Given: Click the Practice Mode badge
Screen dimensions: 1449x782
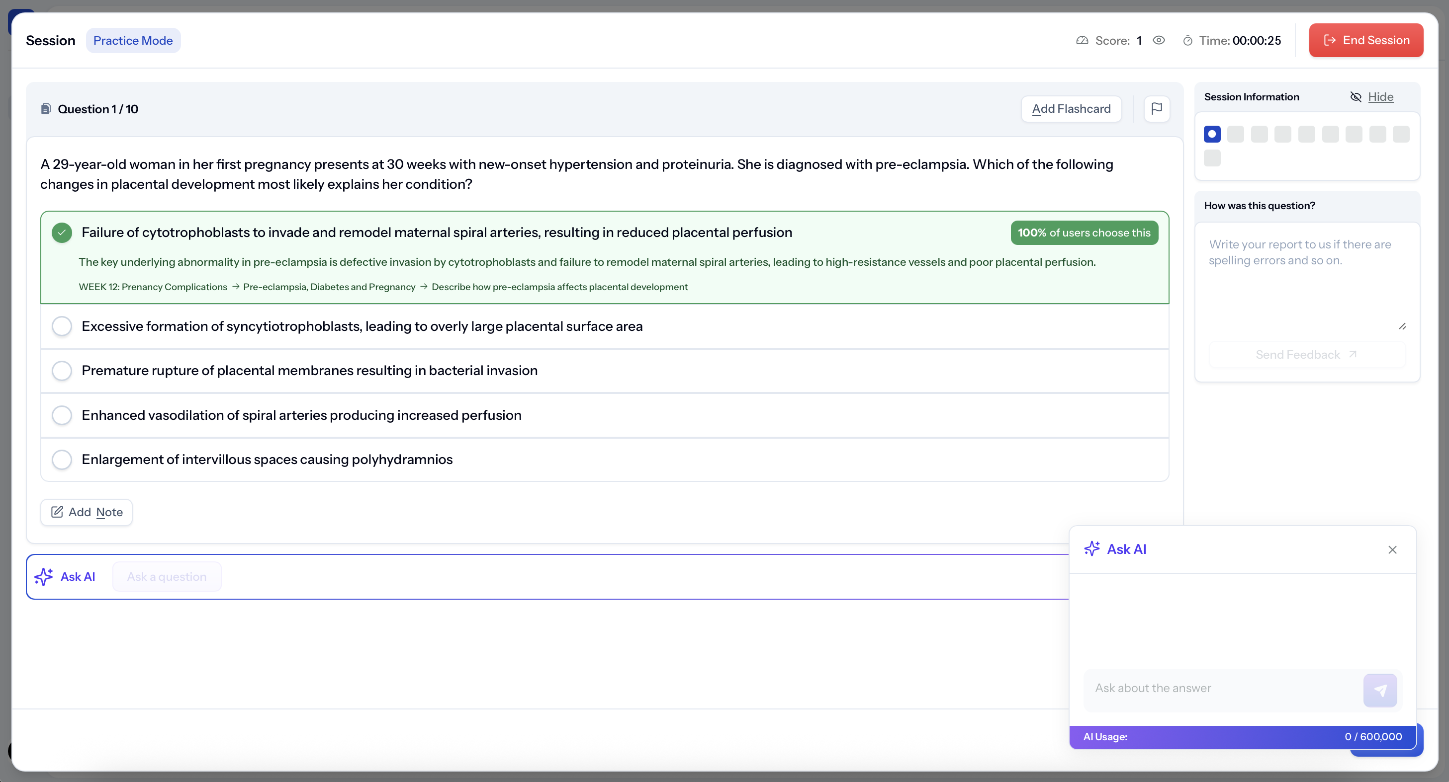Looking at the screenshot, I should click(x=133, y=40).
